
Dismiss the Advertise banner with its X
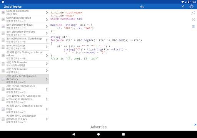tap(195, 125)
